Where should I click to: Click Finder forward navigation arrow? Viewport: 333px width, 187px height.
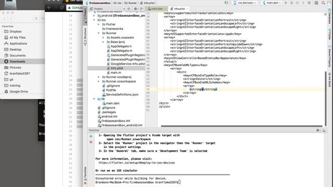click(x=11, y=19)
